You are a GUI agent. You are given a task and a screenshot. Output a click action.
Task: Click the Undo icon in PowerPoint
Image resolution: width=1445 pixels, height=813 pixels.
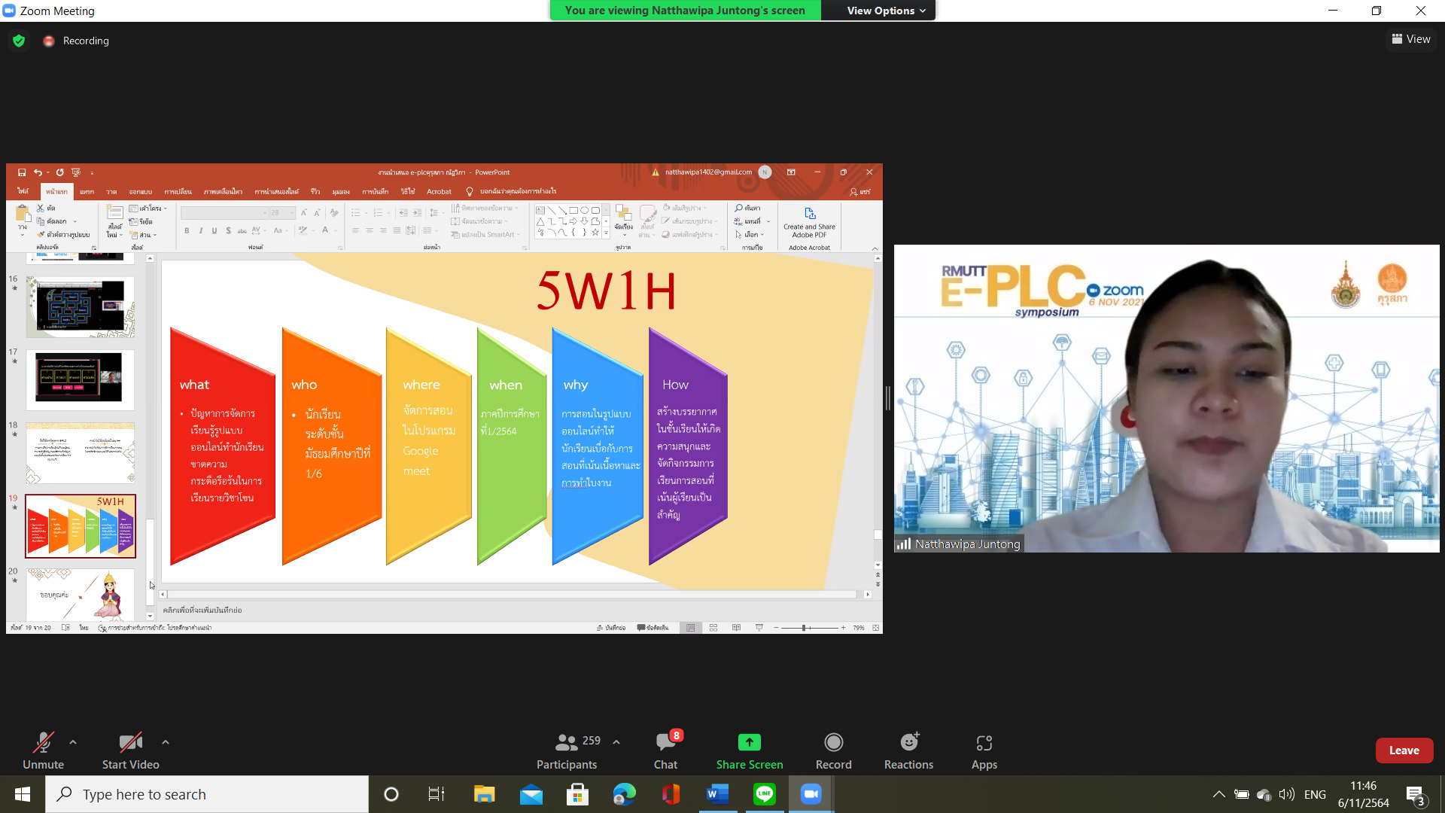pyautogui.click(x=38, y=172)
